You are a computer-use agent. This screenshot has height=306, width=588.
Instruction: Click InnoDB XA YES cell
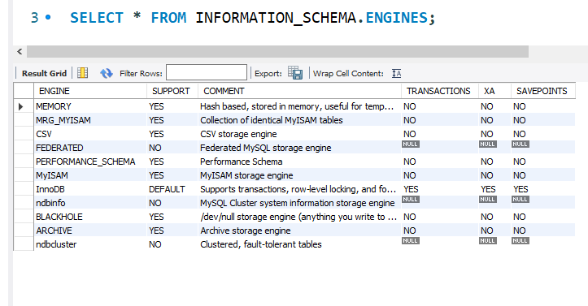pyautogui.click(x=494, y=189)
